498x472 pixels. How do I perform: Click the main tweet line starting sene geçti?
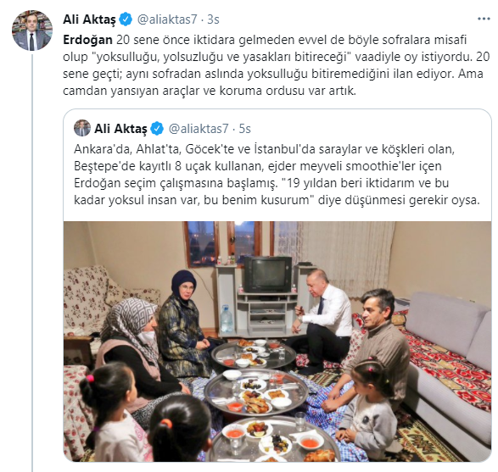click(273, 74)
